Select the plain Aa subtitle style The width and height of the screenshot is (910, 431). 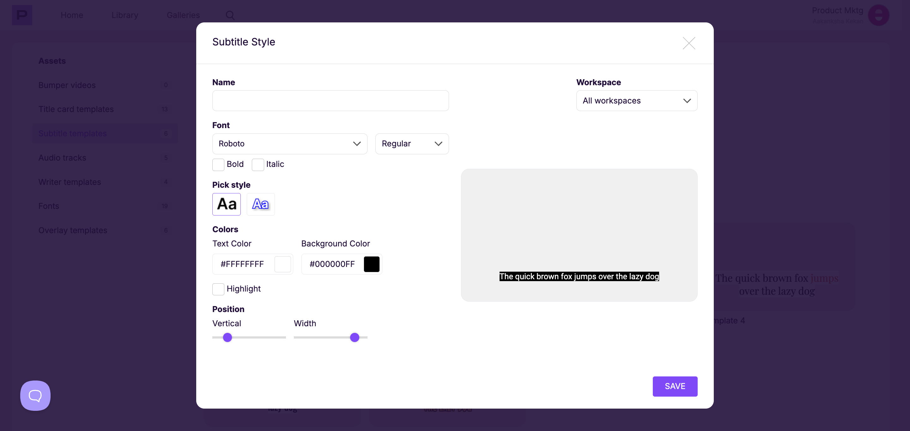(227, 204)
